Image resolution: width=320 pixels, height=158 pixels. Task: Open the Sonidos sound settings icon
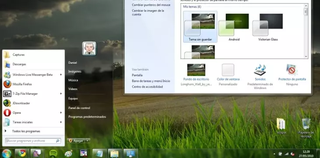click(x=260, y=70)
